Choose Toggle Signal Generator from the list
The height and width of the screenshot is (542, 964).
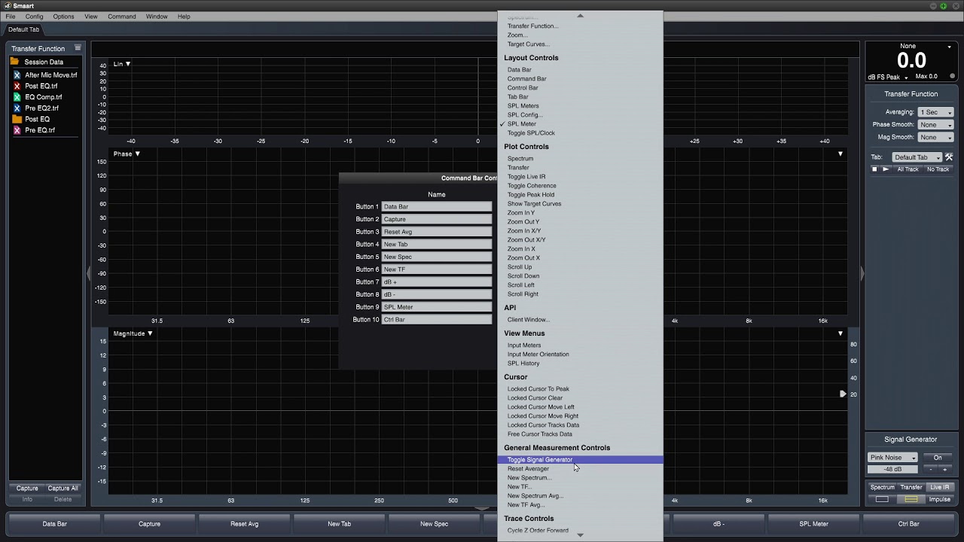(x=580, y=460)
